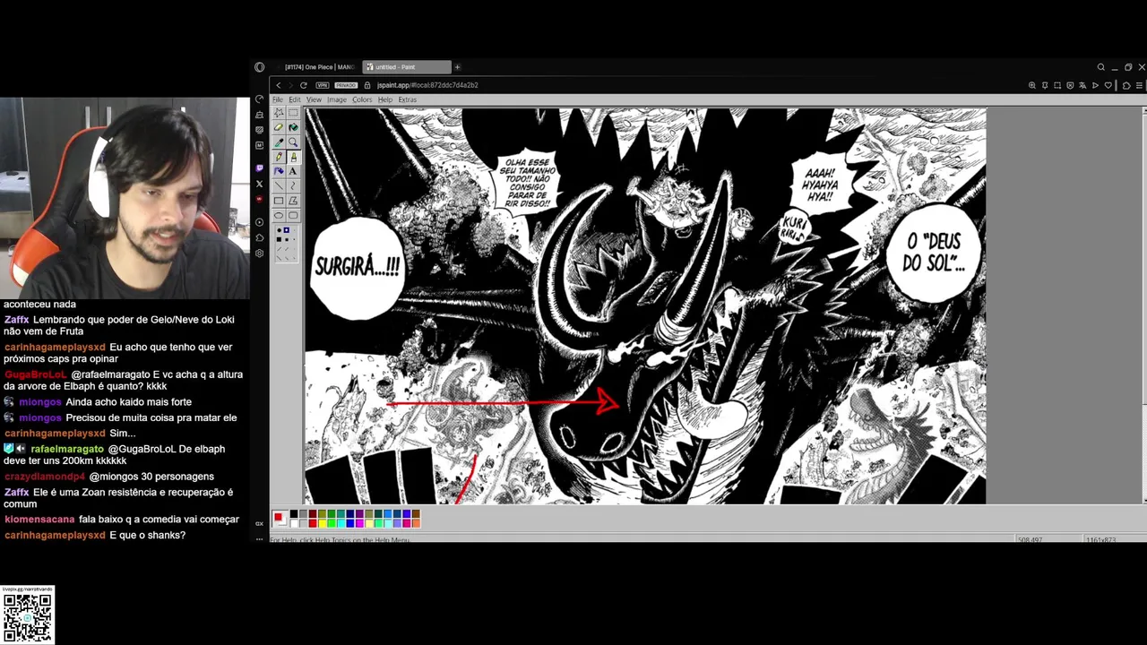Viewport: 1147px width, 645px height.
Task: Select the Brush tool
Action: (293, 157)
